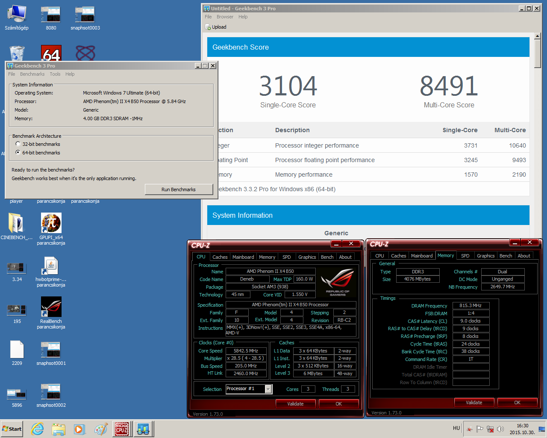Click OK in the left CPU-Z window
The height and width of the screenshot is (438, 547).
point(338,404)
